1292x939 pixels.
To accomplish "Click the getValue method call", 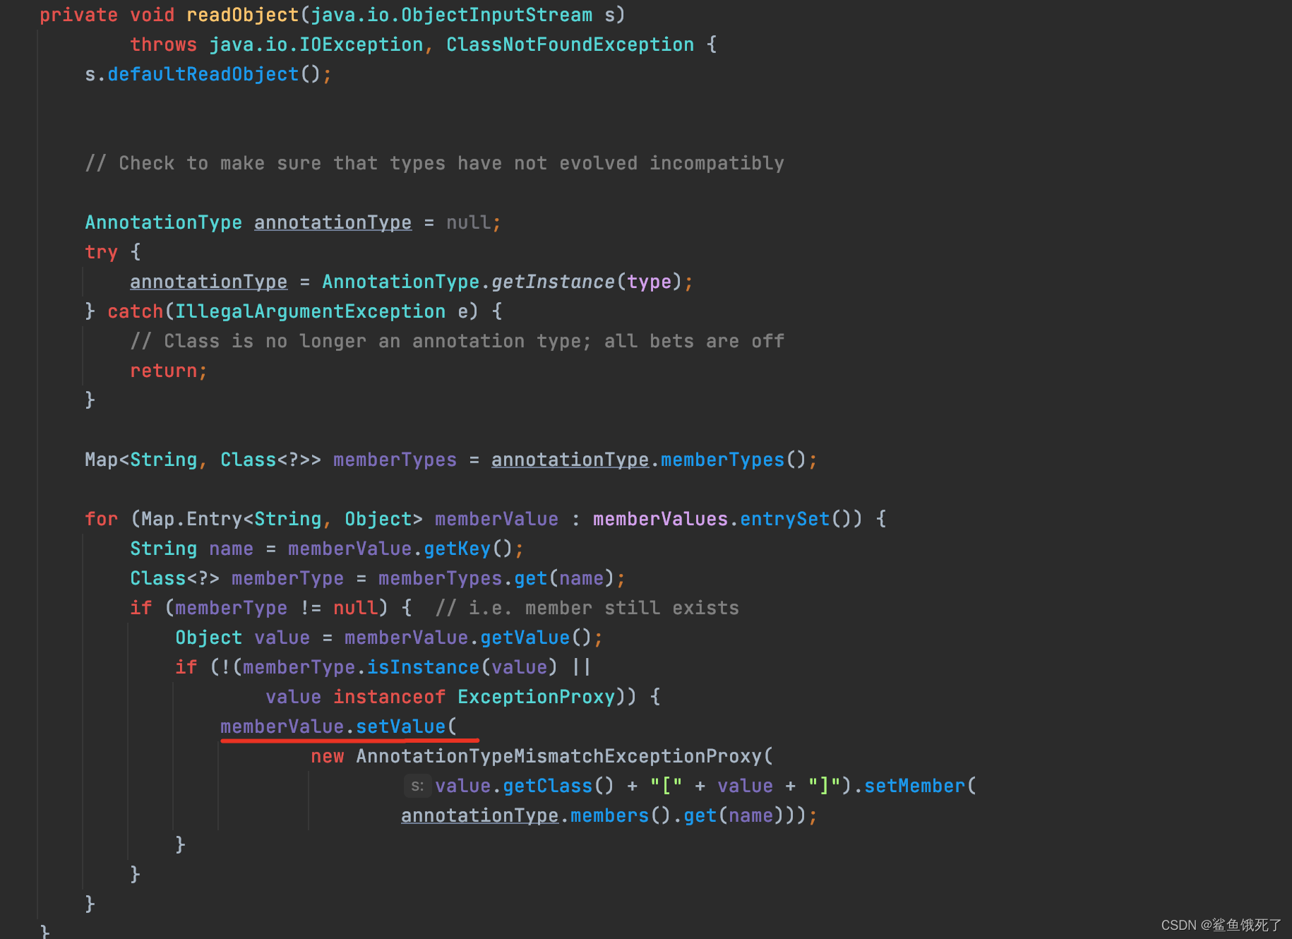I will [525, 638].
